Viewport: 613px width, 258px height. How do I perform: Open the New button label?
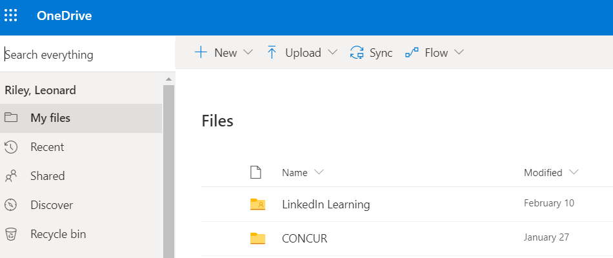tap(226, 53)
